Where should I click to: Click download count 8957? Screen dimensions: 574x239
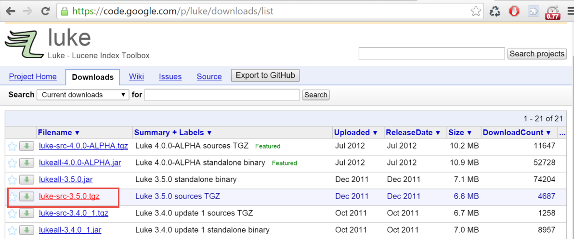point(547,230)
